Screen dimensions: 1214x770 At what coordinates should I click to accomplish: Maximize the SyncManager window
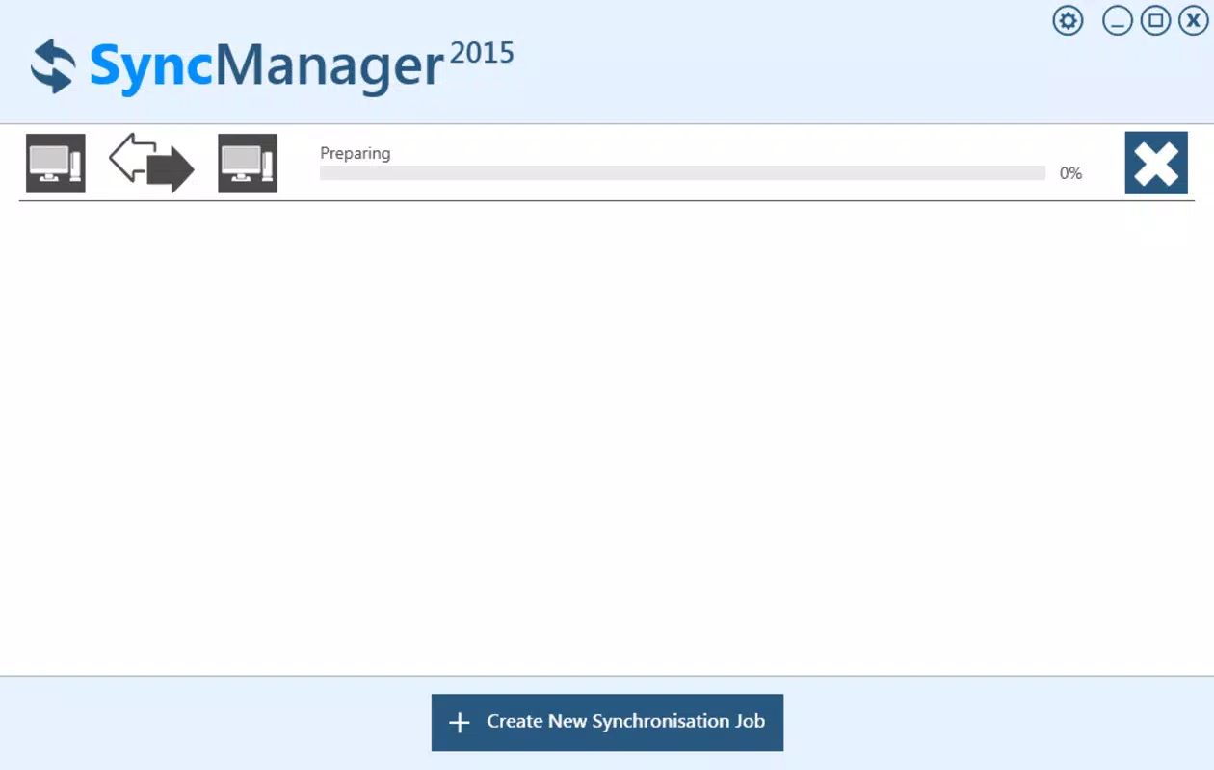pyautogui.click(x=1155, y=20)
